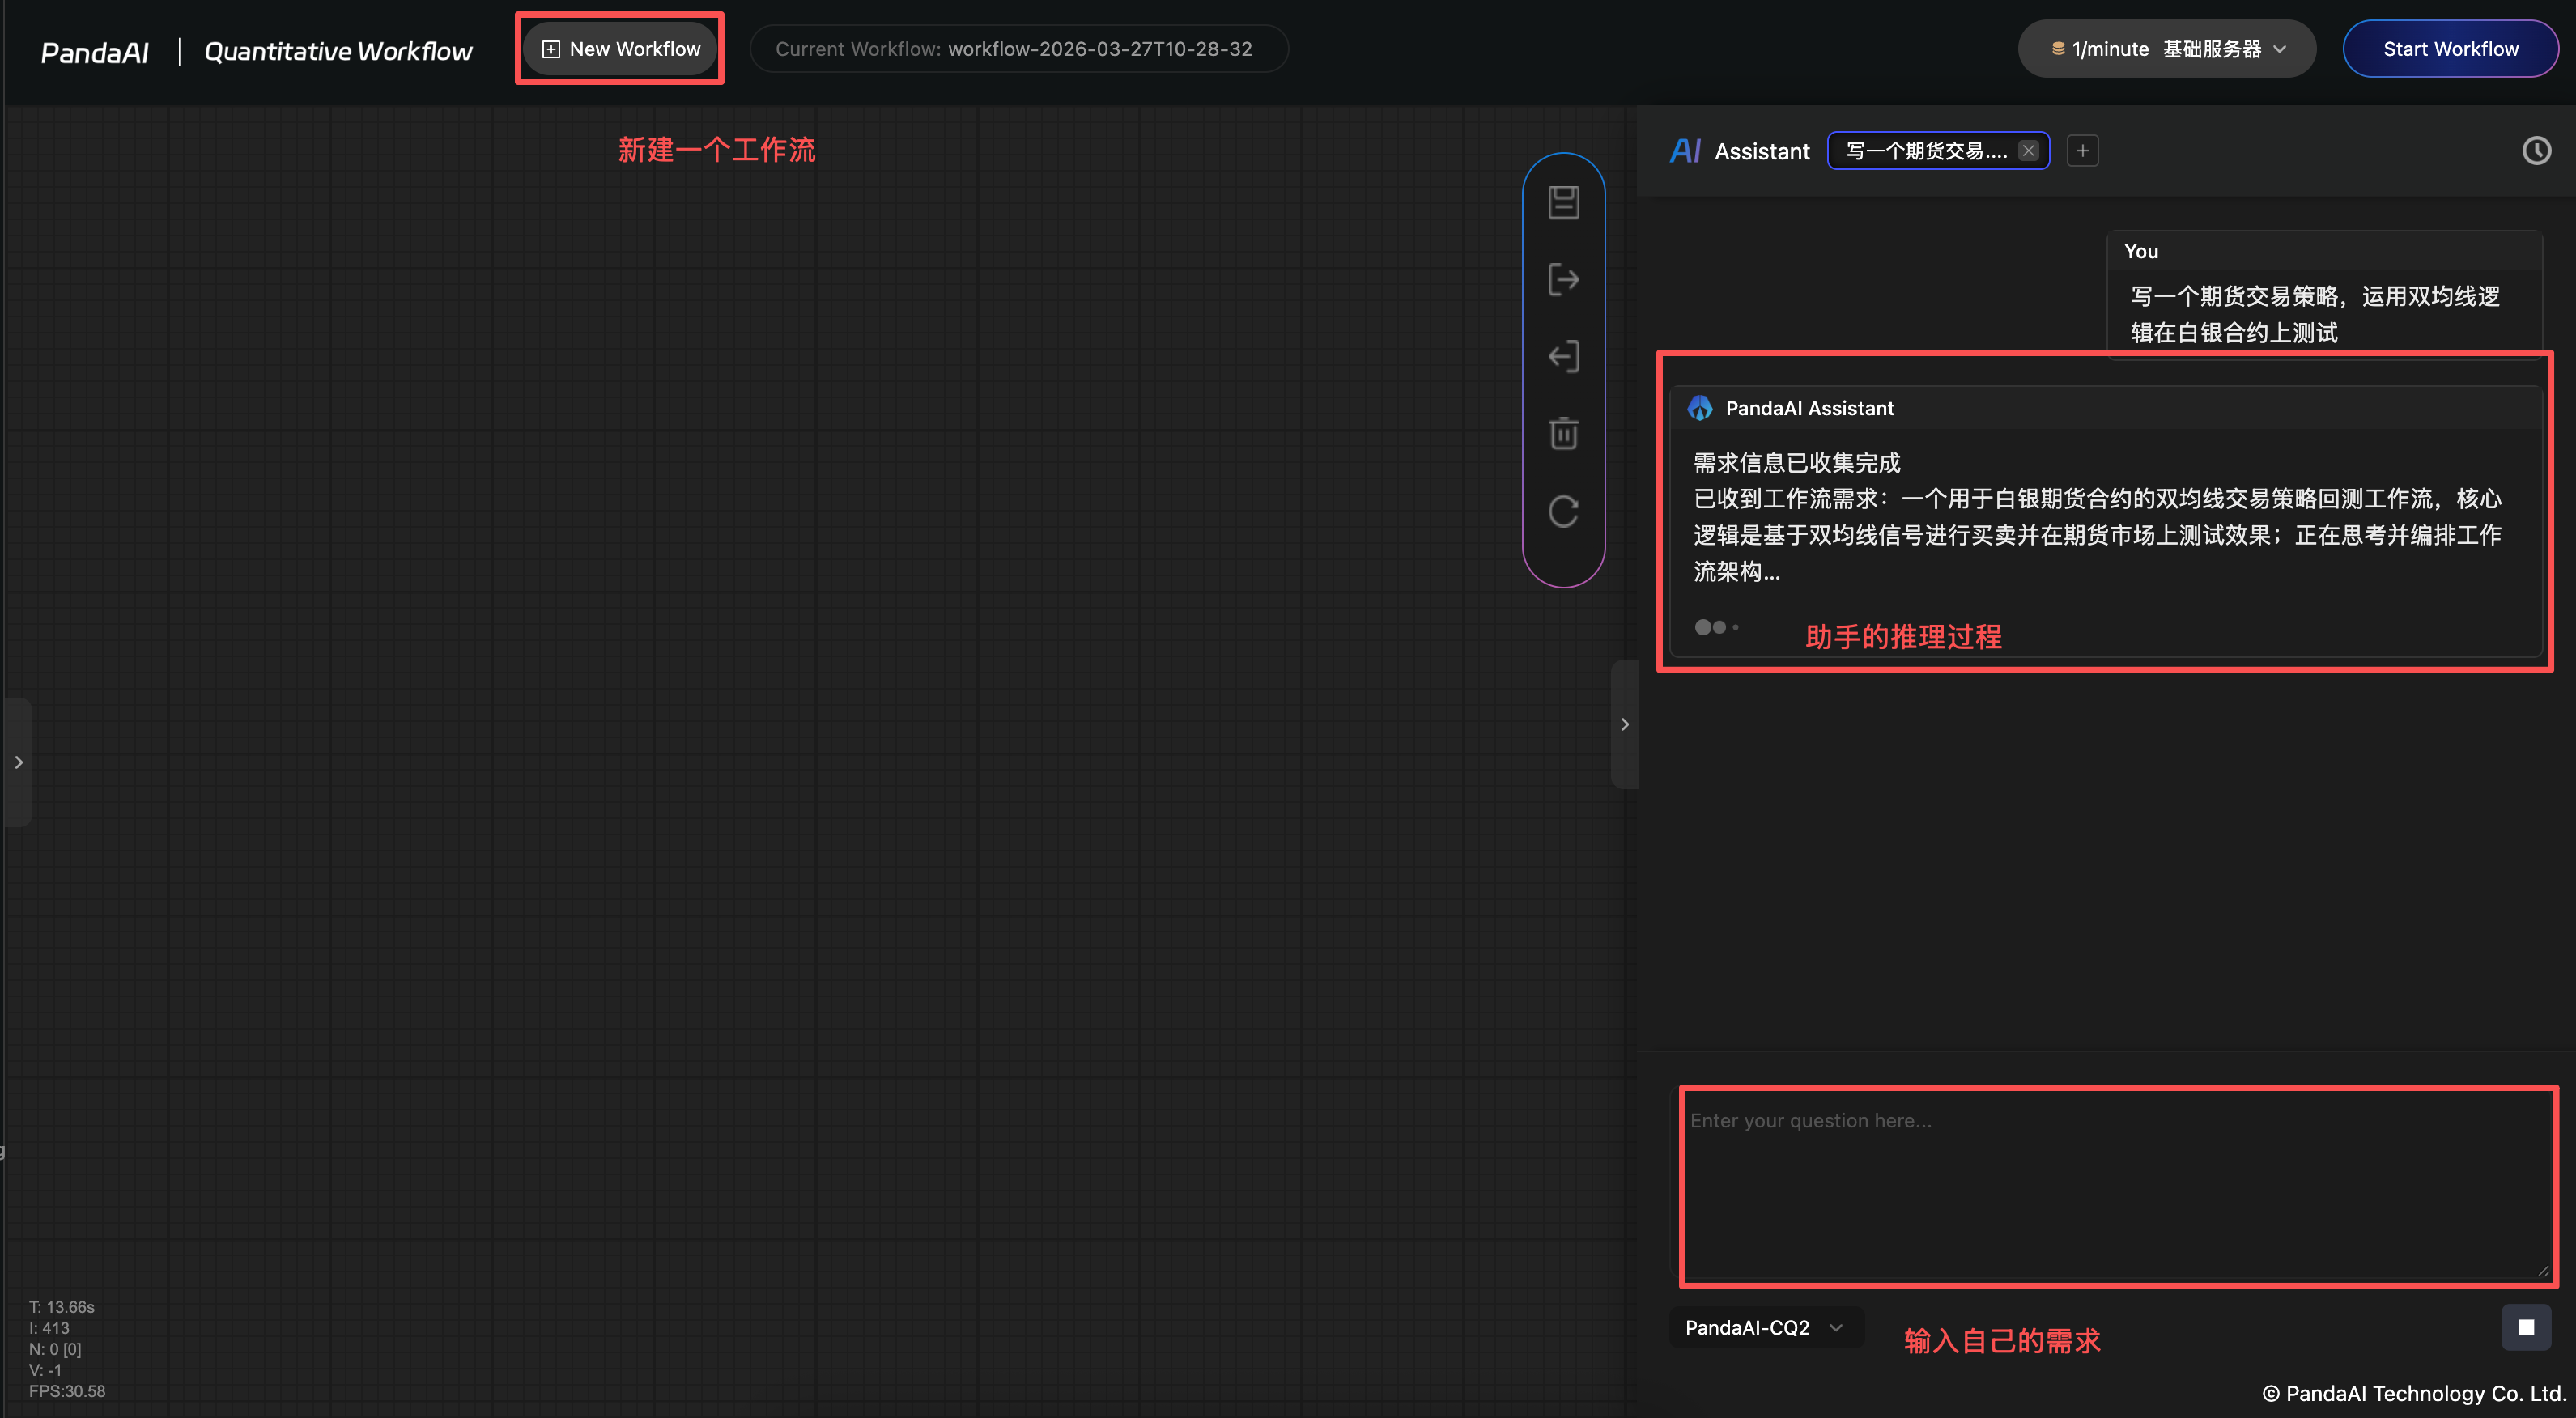Click the export workflow arrow icon

coord(1563,279)
